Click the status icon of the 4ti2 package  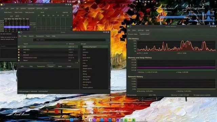[19, 52]
